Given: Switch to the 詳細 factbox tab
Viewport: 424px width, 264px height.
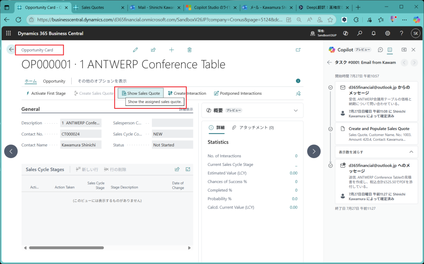Looking at the screenshot, I should pos(217,127).
